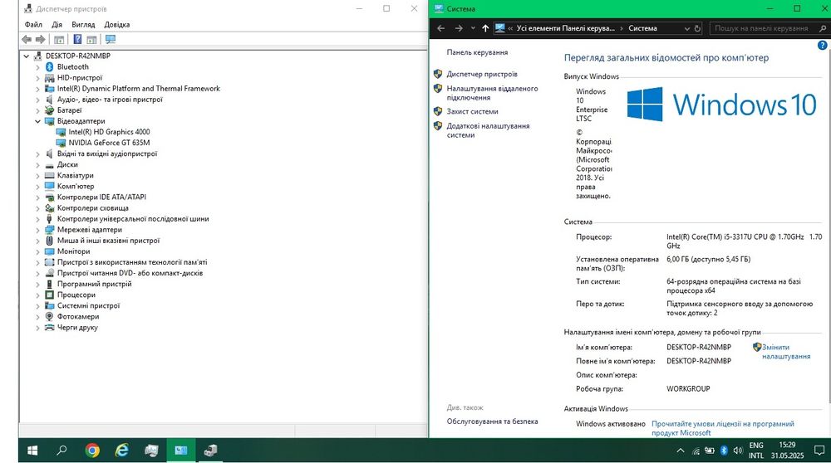Select Intel(R) HD Graphics 4000 adapter
The image size is (831, 463).
coord(109,132)
